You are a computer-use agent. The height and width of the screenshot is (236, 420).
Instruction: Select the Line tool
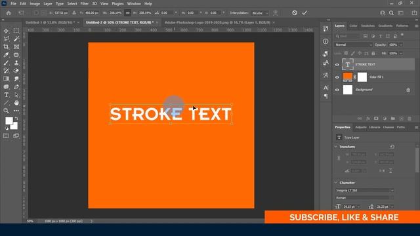click(x=6, y=103)
